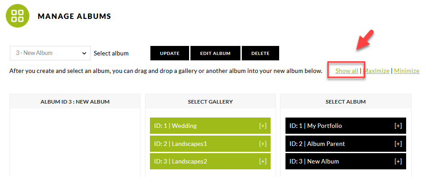430x177 pixels.
Task: Select the ID: 2 Landscapes1 gallery item
Action: [x=210, y=144]
